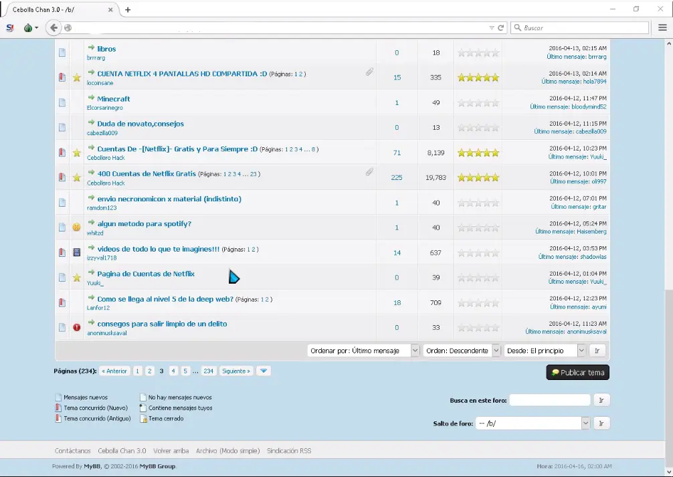Click the MyBB link in the footer
Screen dimensions: 673x477
tap(92, 466)
